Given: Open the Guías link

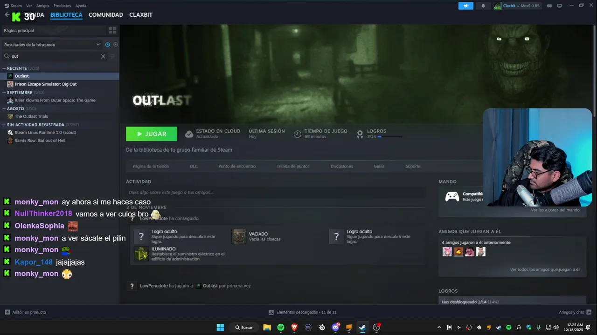Looking at the screenshot, I should (379, 166).
